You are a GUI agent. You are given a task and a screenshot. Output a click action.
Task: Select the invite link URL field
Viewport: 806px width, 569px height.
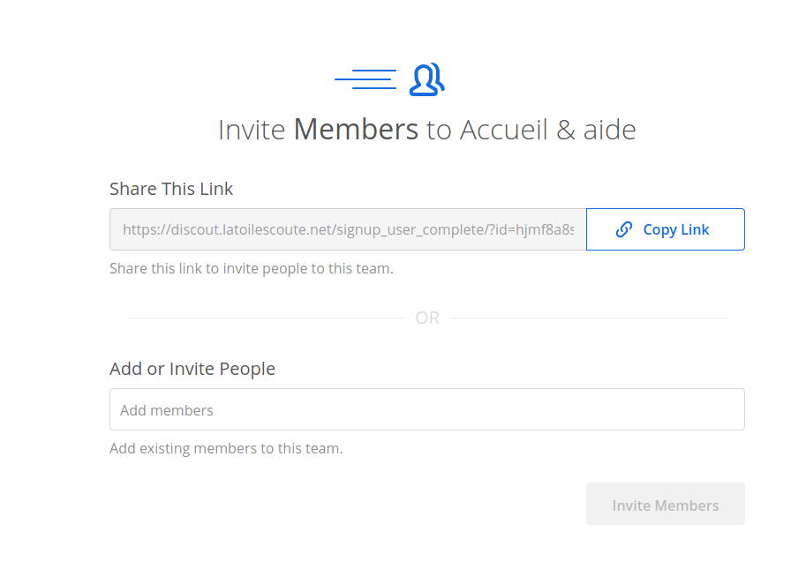tap(348, 229)
